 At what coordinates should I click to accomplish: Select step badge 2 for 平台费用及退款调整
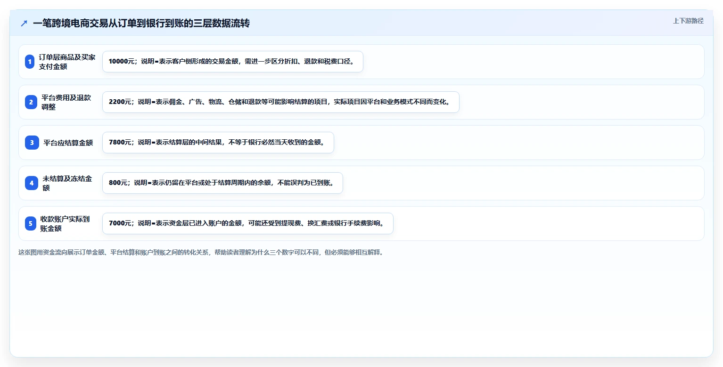[x=31, y=102]
